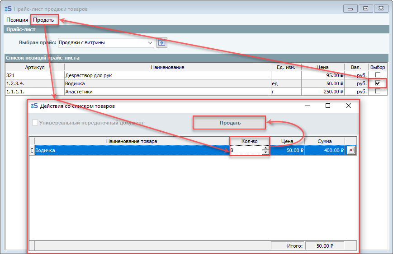
Task: Toggle Универсальный передаточный документ checkbox
Action: pyautogui.click(x=35, y=123)
